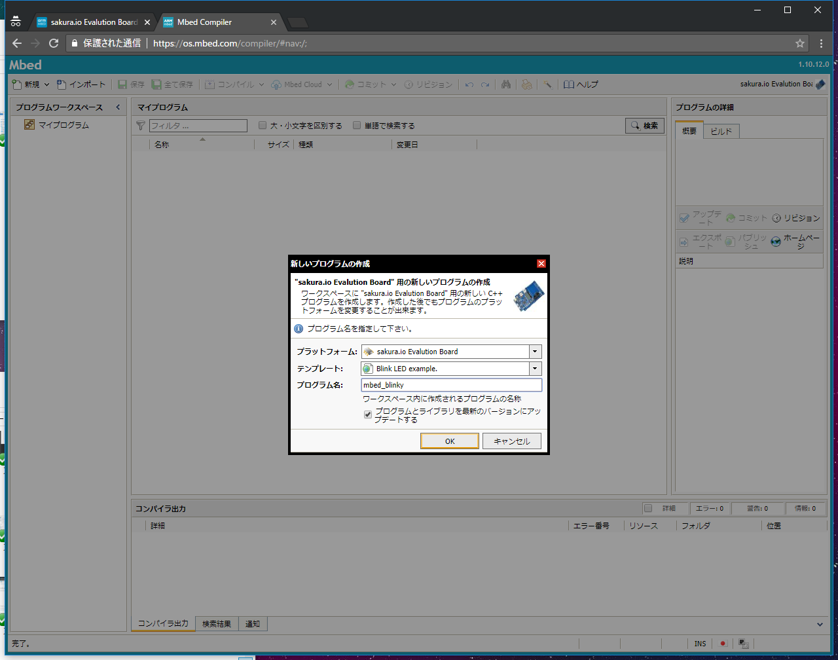
Task: Switch to sakura.io Evalution Board browser tab
Action: [94, 22]
